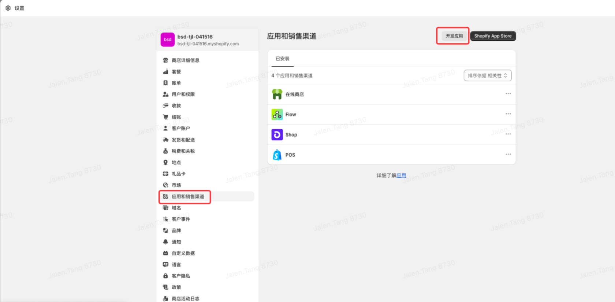Screen dimensions: 615x302
Task: Select the 已安装 tab
Action: [282, 59]
